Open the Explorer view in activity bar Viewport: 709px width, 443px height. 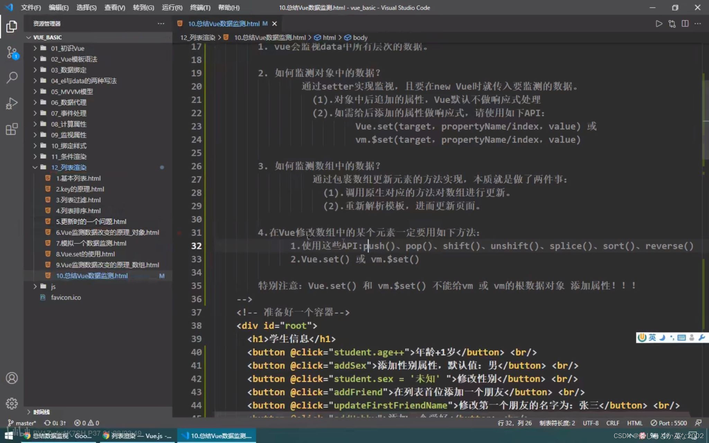[x=12, y=27]
